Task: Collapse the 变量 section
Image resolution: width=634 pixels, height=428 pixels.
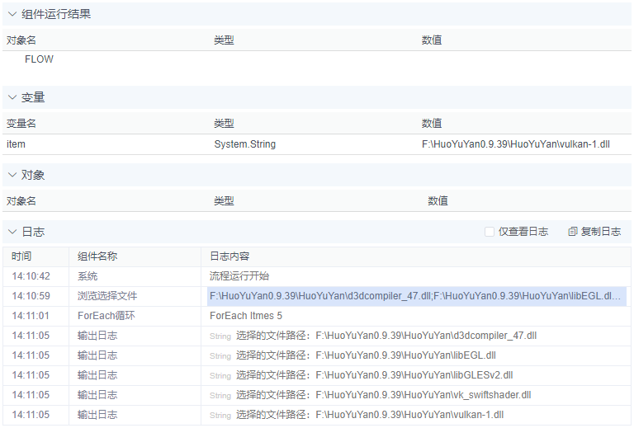Action: click(12, 97)
